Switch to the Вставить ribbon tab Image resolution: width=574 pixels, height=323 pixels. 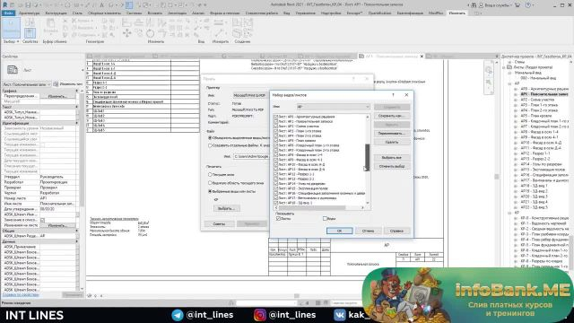click(154, 13)
